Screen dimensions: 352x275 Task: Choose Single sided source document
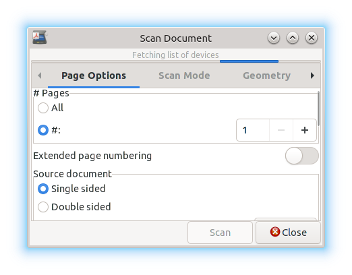(x=43, y=189)
